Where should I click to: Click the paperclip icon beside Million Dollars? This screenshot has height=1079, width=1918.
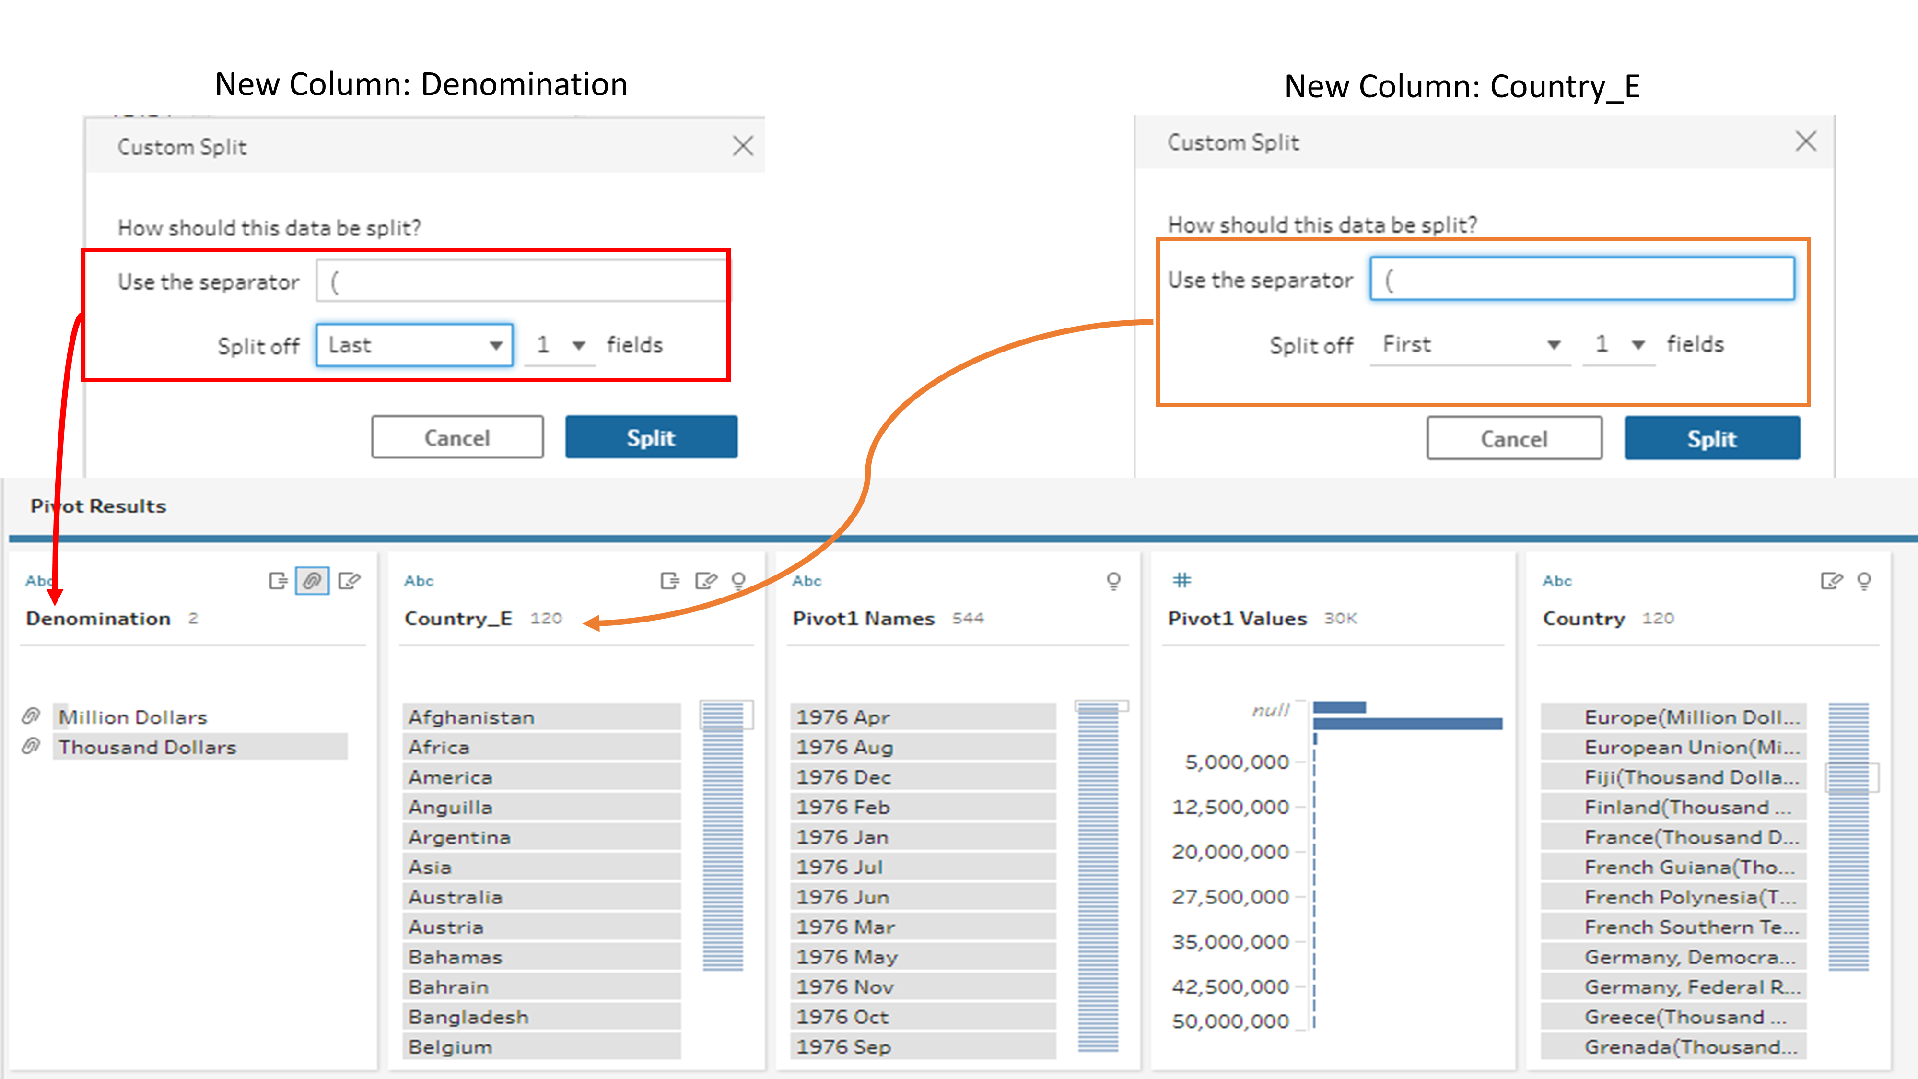tap(31, 716)
